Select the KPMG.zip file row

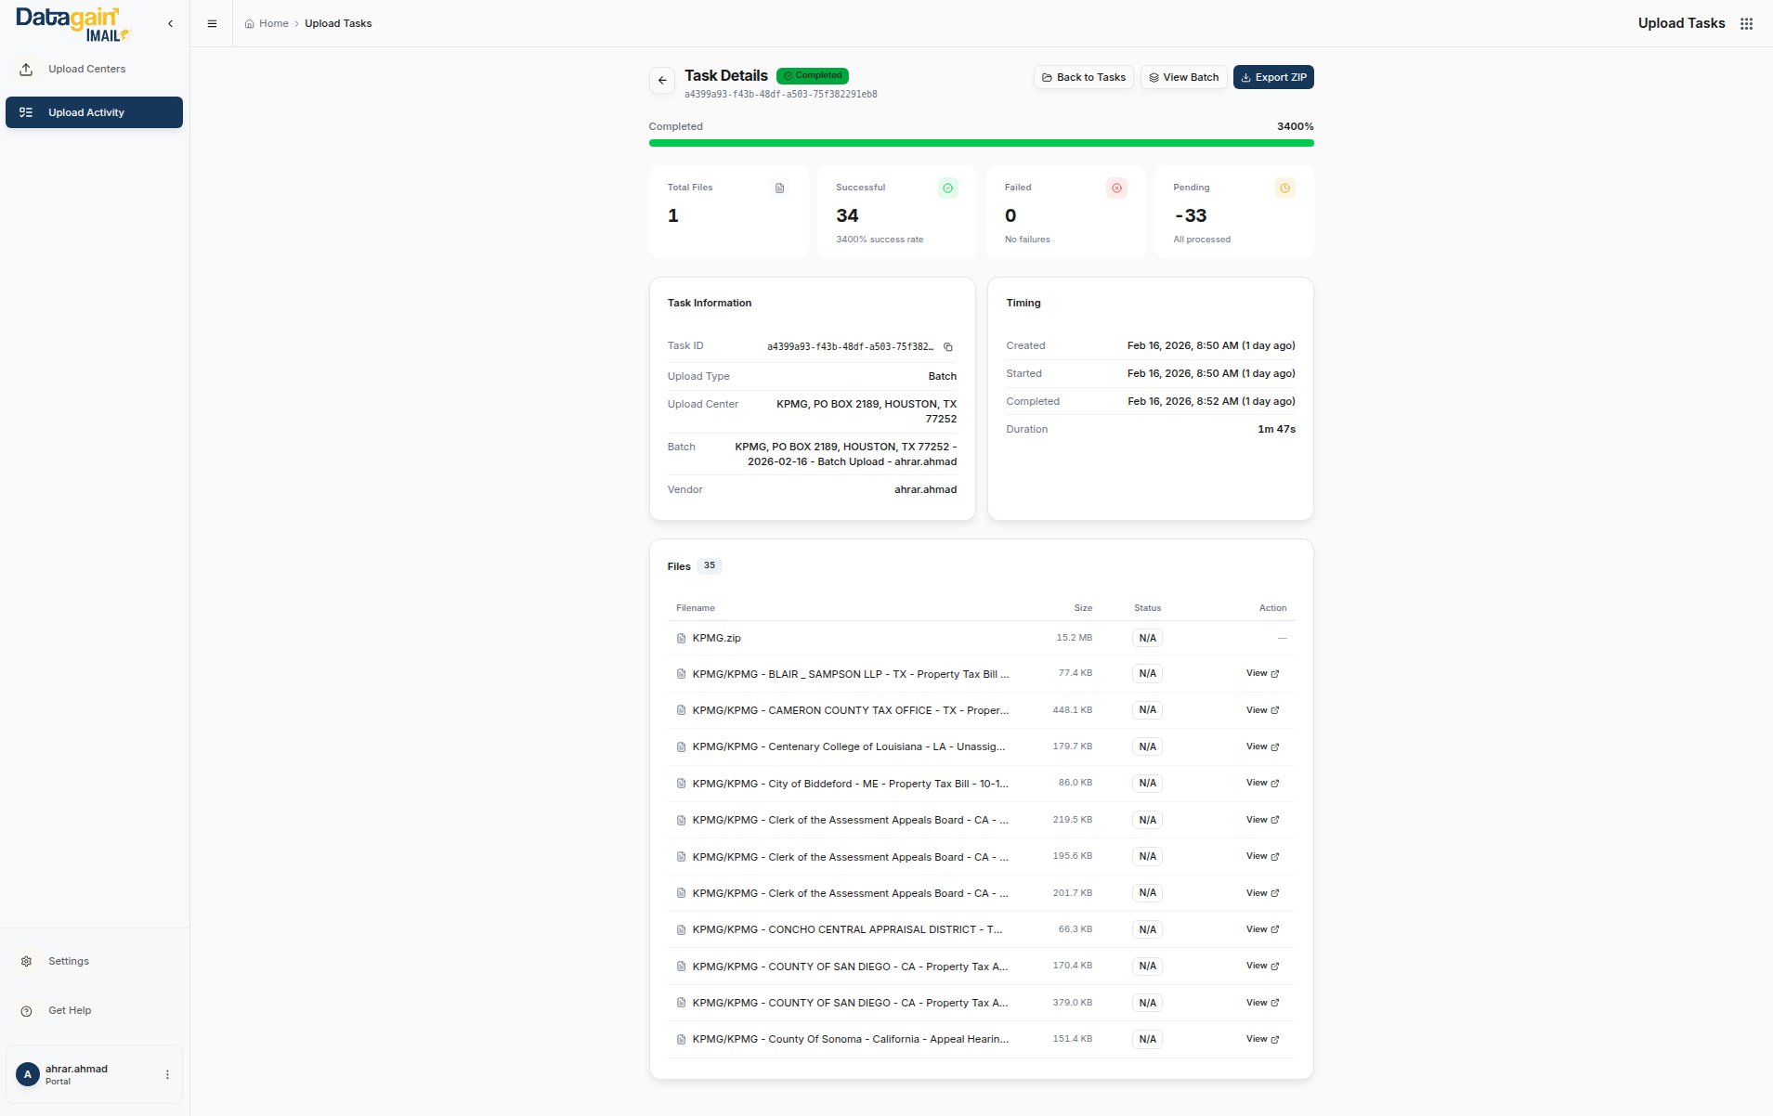(716, 639)
